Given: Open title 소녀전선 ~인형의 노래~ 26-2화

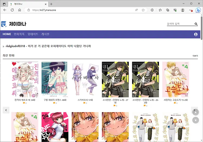Looking at the screenshot, I should click(x=146, y=101).
